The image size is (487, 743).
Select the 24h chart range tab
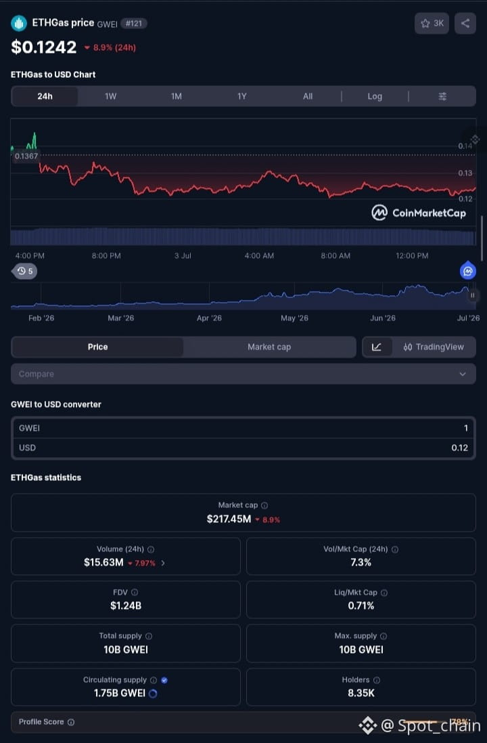tap(45, 96)
